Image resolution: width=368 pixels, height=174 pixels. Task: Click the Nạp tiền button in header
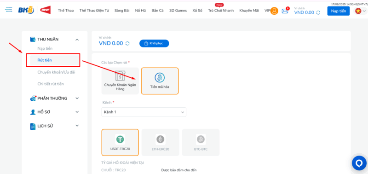click(339, 11)
